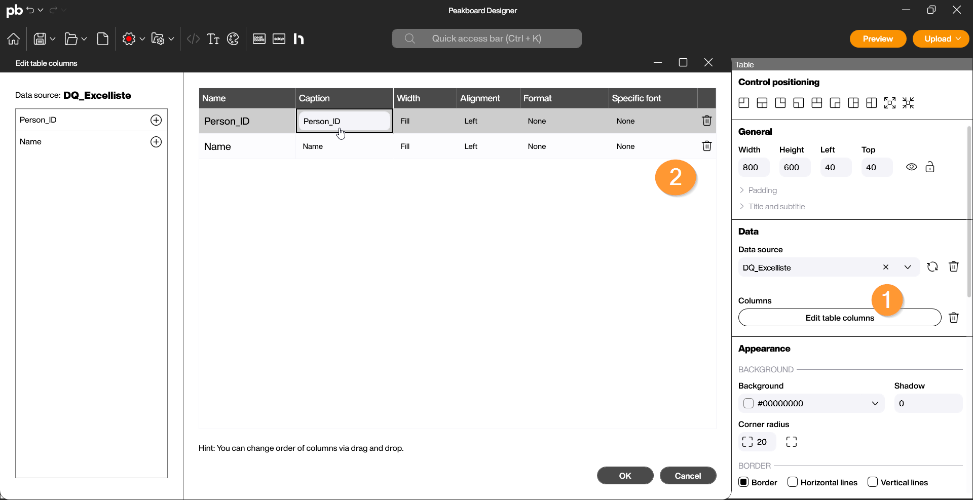Open the Data source dropdown
The image size is (973, 500).
pos(907,267)
